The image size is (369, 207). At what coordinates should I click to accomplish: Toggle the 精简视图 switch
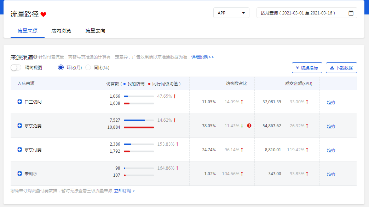16,68
